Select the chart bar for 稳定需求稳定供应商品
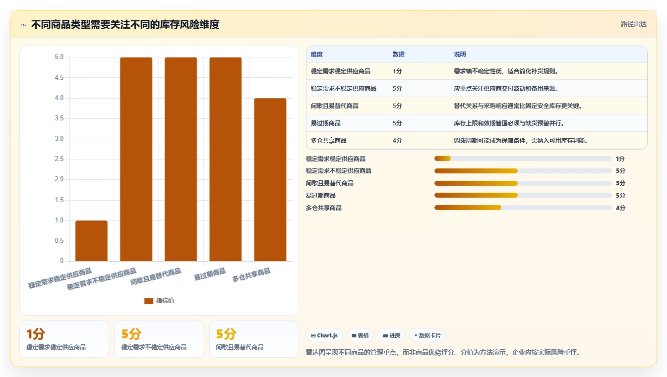 point(91,241)
